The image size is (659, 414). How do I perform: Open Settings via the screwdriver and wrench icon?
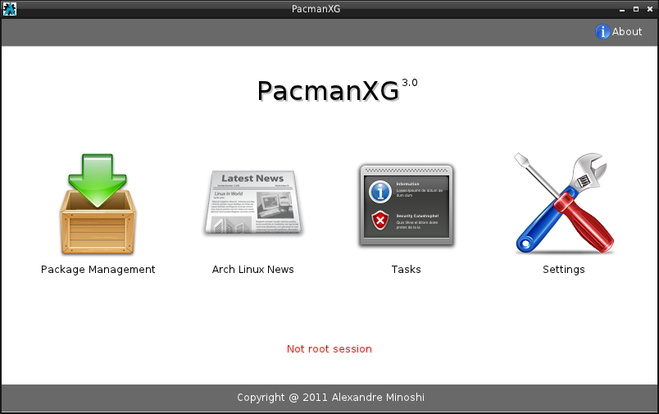tap(563, 203)
